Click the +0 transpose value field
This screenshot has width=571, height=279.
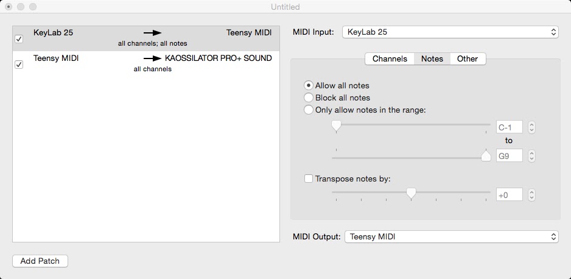coord(510,195)
